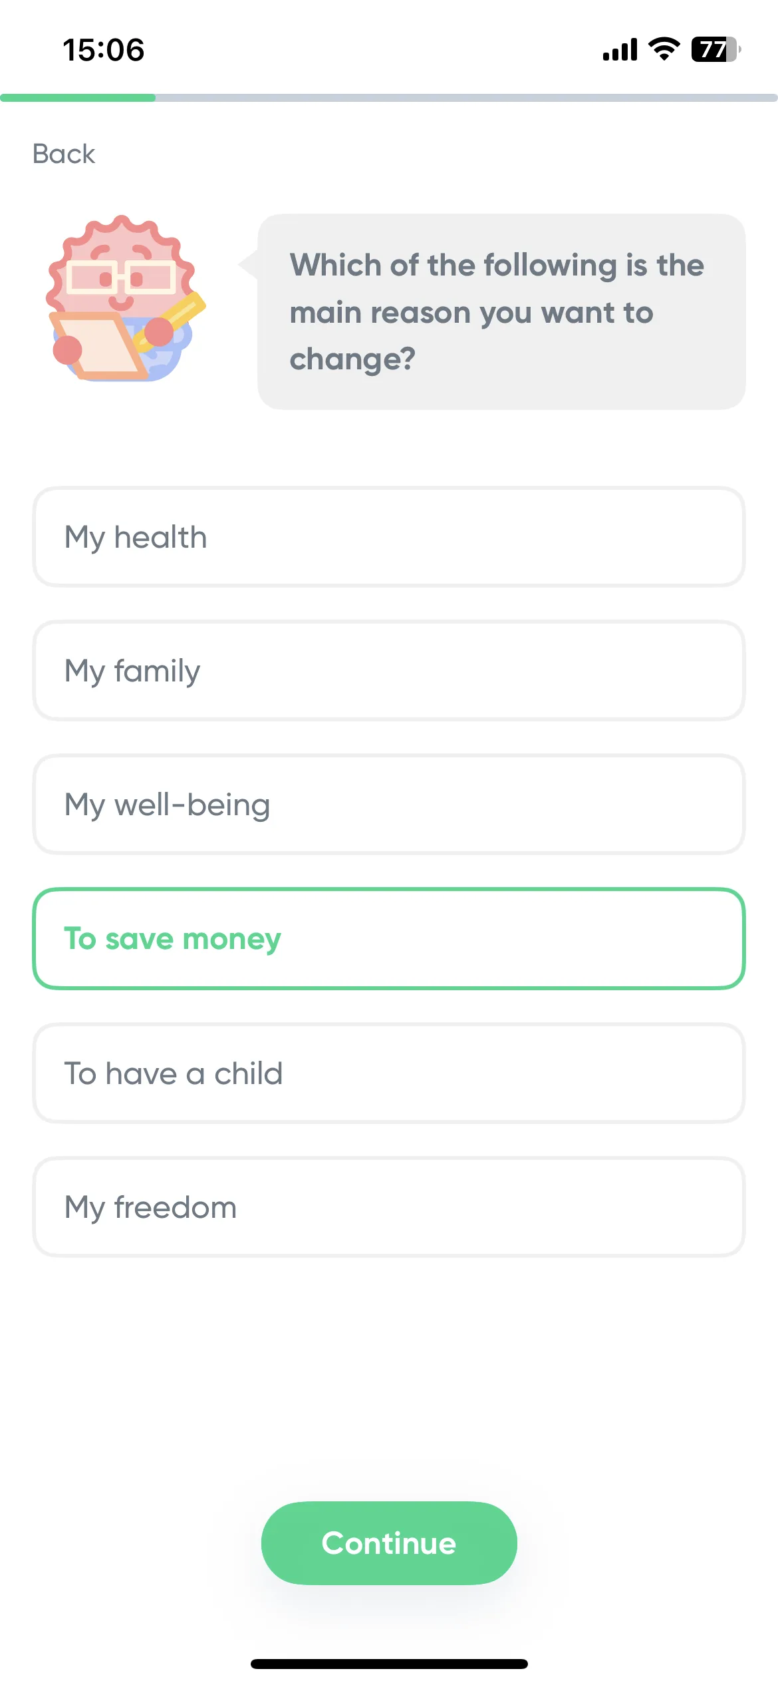Deselect the To save money option

389,939
